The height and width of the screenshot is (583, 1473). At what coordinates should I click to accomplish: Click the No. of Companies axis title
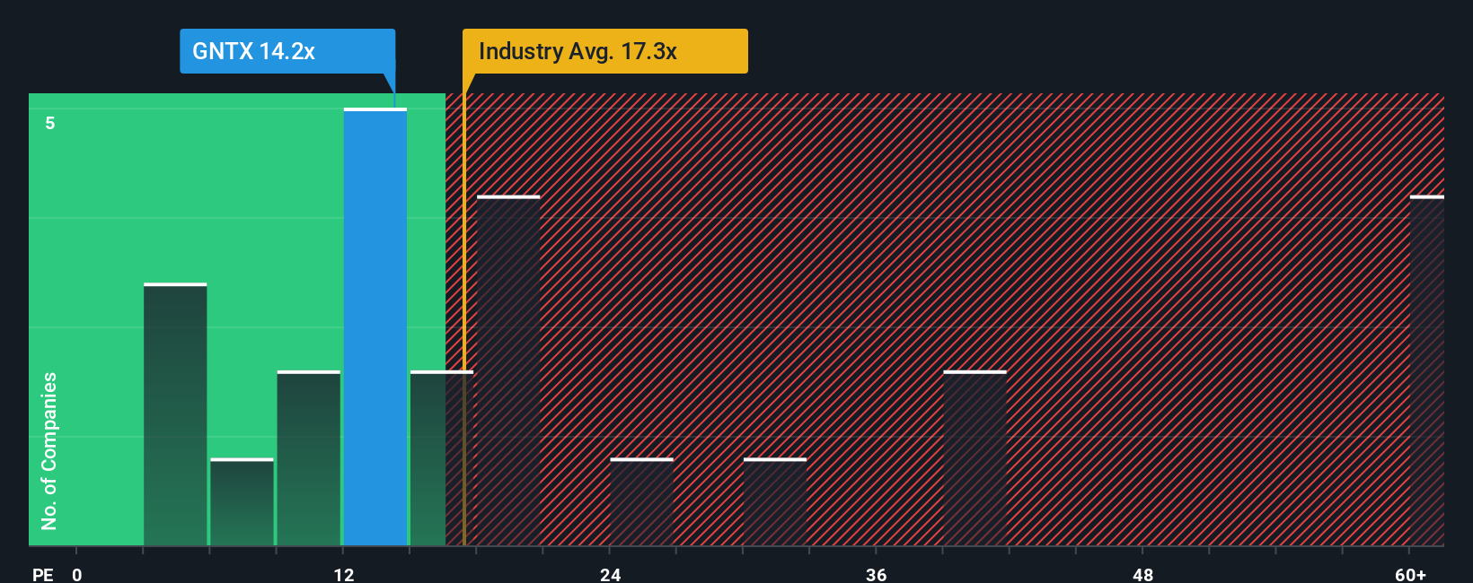click(49, 450)
